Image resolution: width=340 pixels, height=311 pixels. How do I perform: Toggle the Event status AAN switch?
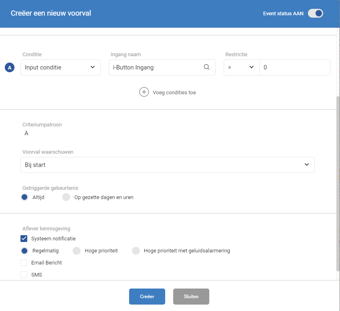click(315, 13)
